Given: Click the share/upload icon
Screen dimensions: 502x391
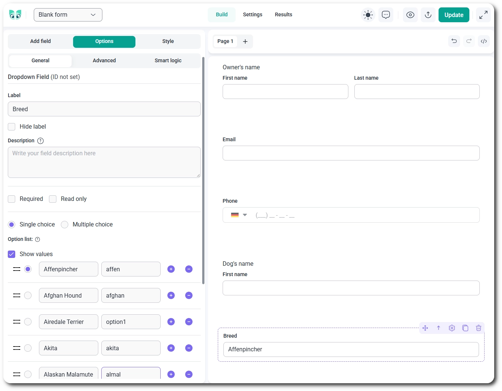Looking at the screenshot, I should click(x=428, y=15).
